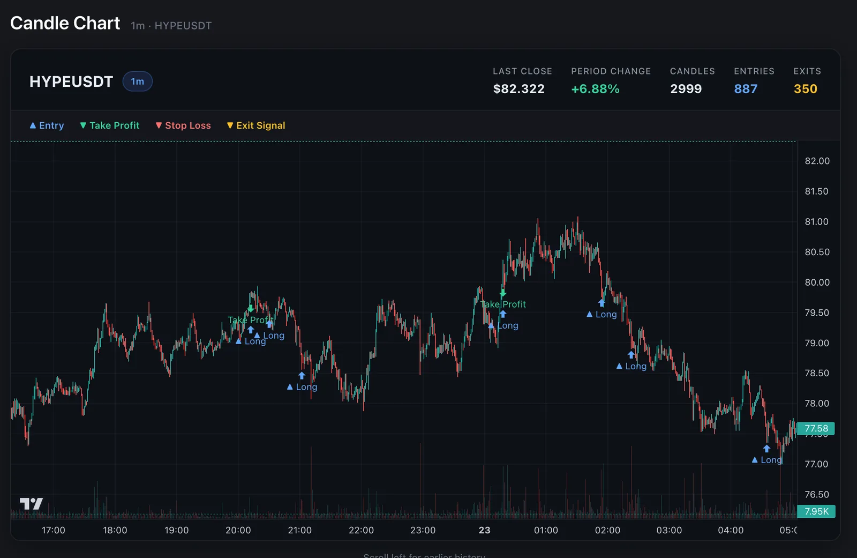857x558 pixels.
Task: Click the Entries count 887
Action: pos(746,89)
